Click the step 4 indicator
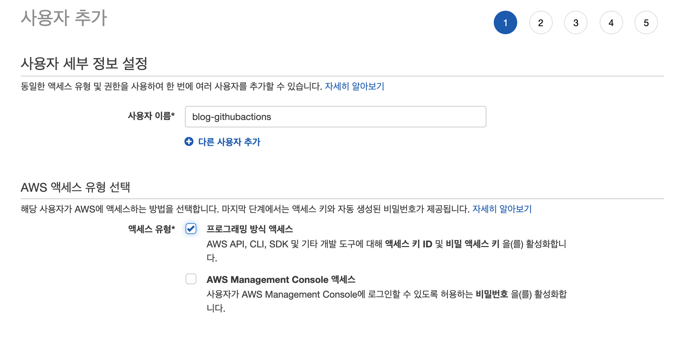 pos(611,23)
